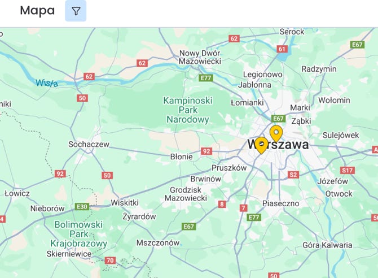Click the 92 road shield near Błonie

tap(206, 151)
